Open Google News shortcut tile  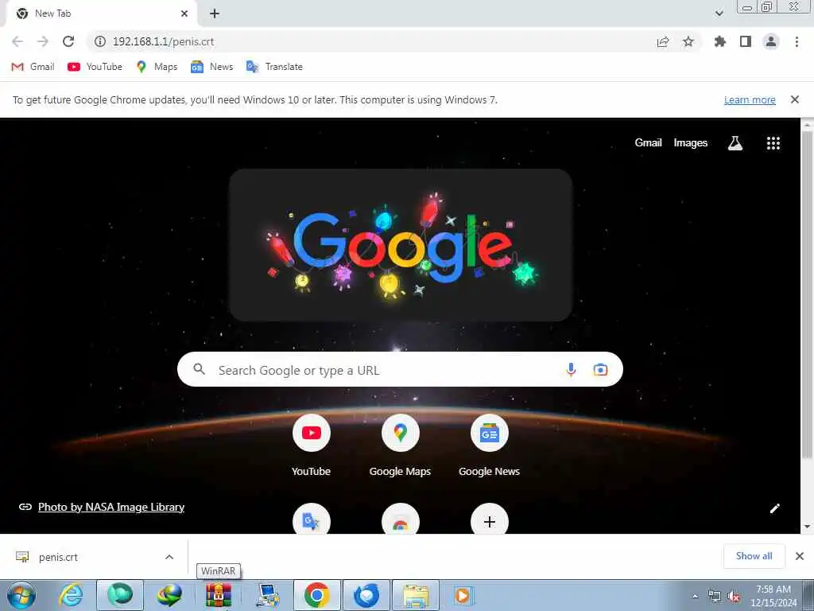490,446
